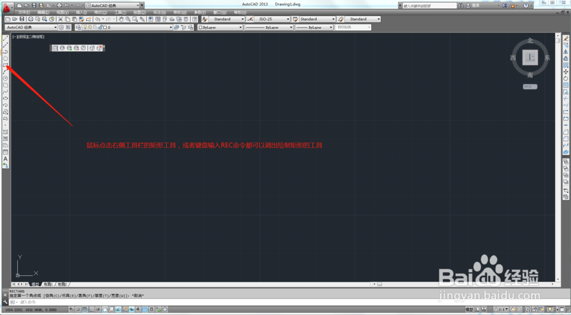Select the Line draw tool
The height and width of the screenshot is (315, 571).
coord(6,38)
